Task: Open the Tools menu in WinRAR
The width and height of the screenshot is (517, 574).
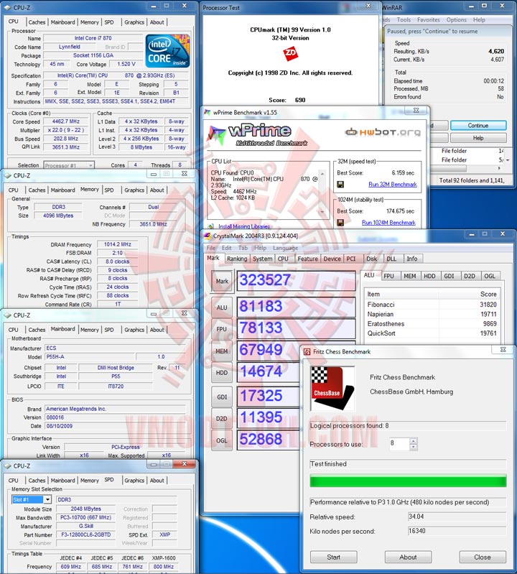Action: pyautogui.click(x=404, y=20)
